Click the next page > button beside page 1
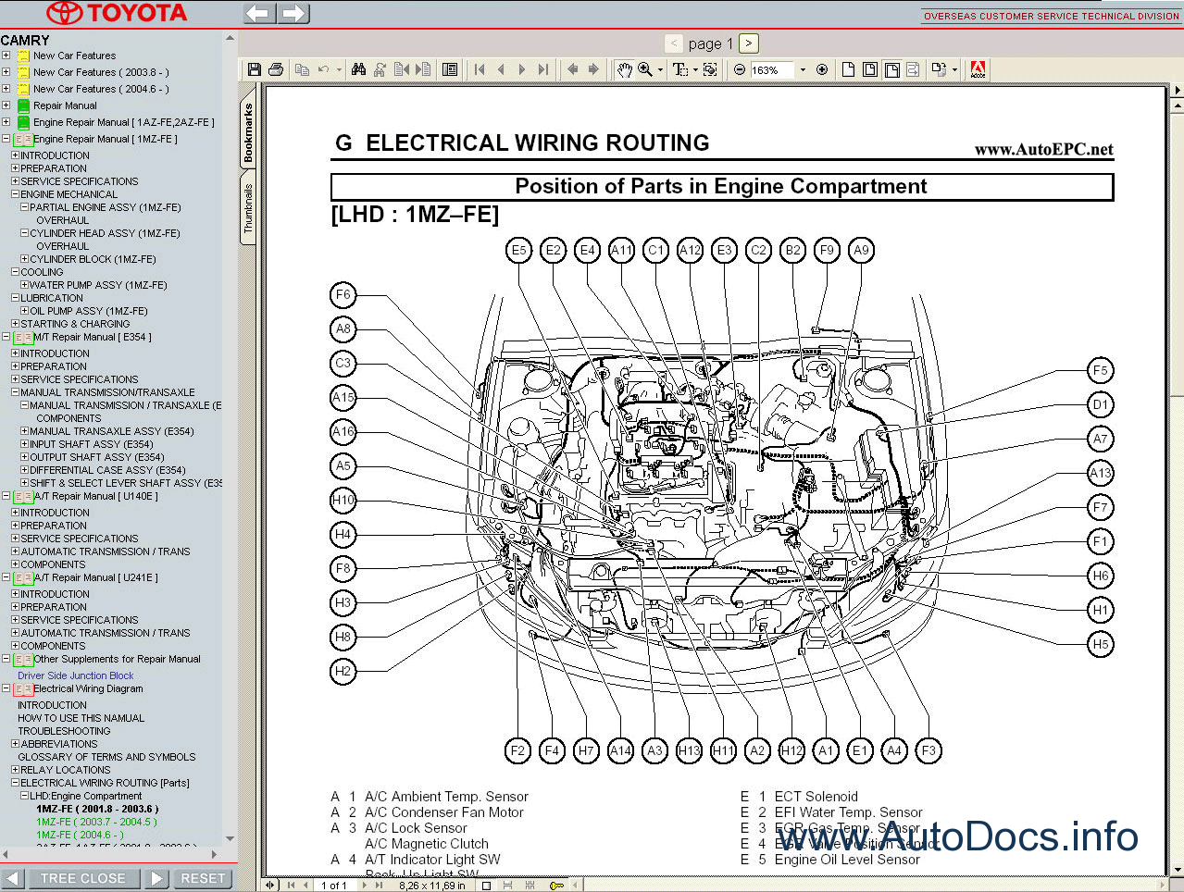Viewport: 1184px width, 892px height. [x=749, y=43]
